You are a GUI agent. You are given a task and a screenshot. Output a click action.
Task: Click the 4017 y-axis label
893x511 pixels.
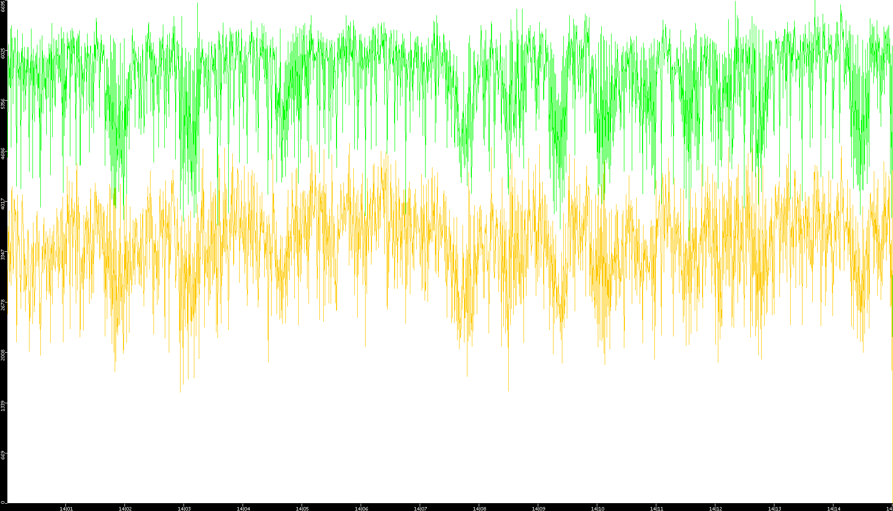pyautogui.click(x=3, y=204)
